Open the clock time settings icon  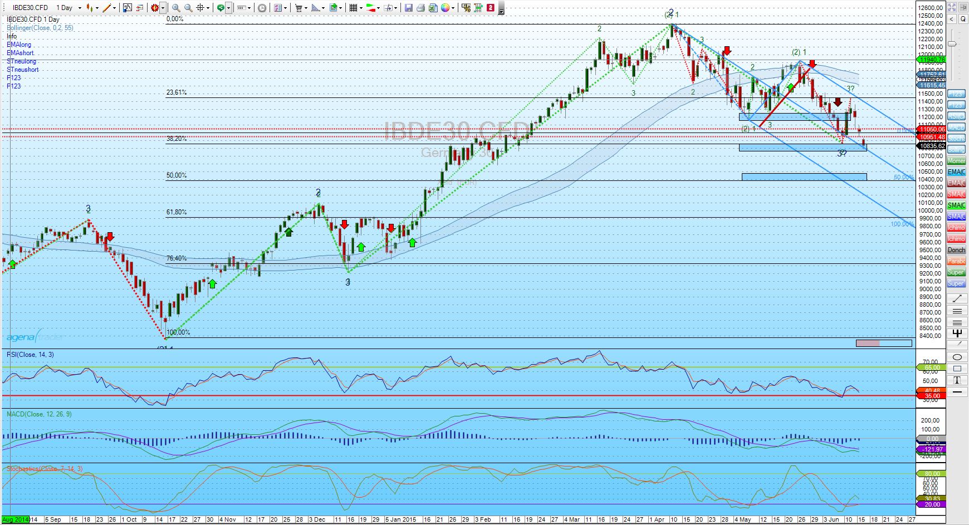tap(262, 8)
